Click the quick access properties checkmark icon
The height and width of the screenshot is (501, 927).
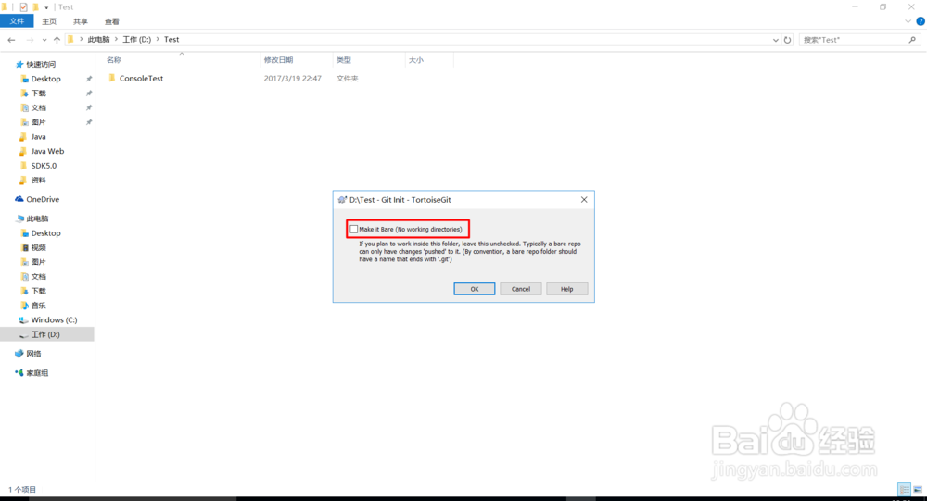pos(23,7)
